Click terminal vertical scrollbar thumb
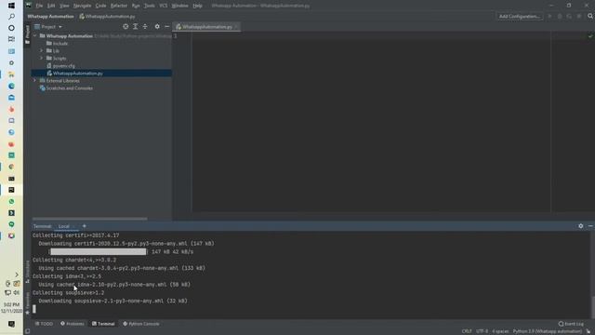The width and height of the screenshot is (595, 335). point(592,307)
